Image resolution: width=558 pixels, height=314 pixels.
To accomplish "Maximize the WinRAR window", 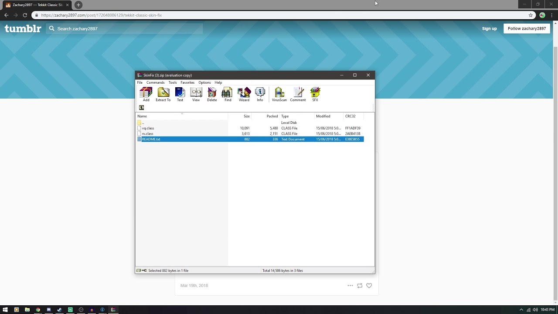I will [355, 75].
